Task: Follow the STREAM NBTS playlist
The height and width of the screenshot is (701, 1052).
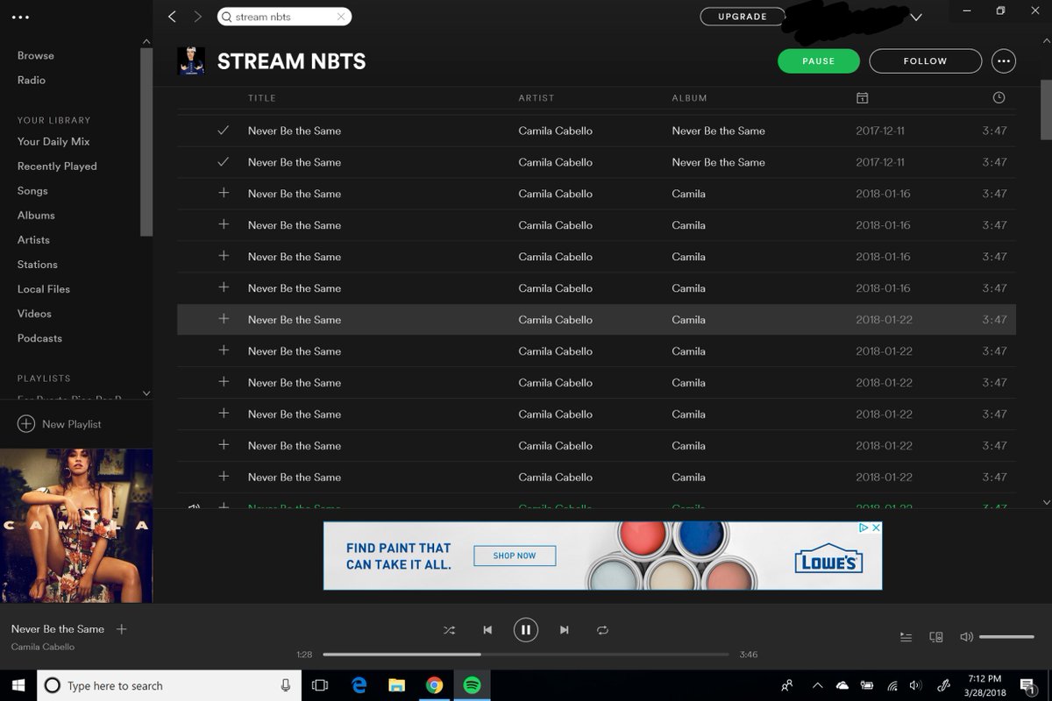Action: pyautogui.click(x=926, y=61)
